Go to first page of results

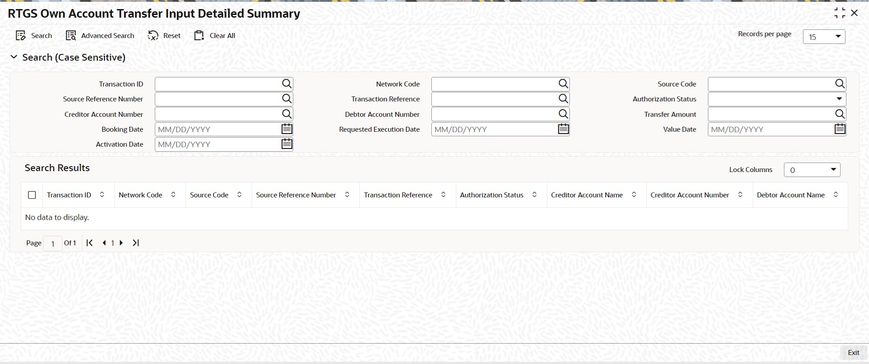90,243
